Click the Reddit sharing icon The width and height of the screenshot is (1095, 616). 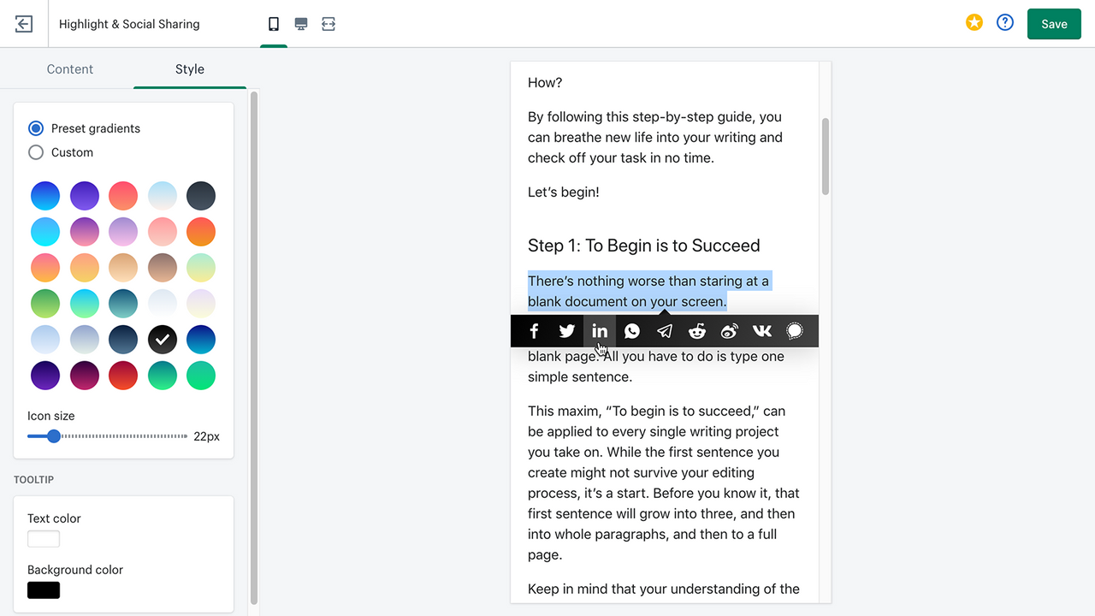coord(696,330)
